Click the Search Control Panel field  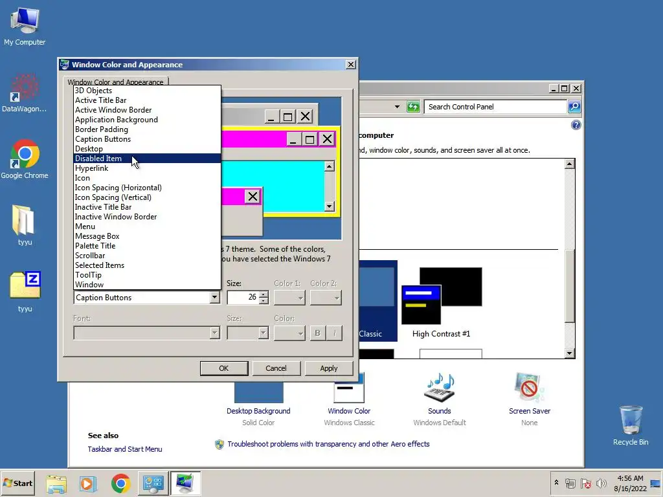495,107
